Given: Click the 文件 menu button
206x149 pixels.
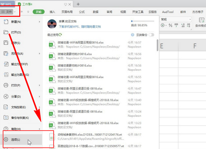Looking at the screenshot, I should [x=7, y=12].
